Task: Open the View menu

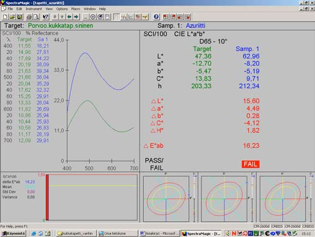Action: (49, 9)
